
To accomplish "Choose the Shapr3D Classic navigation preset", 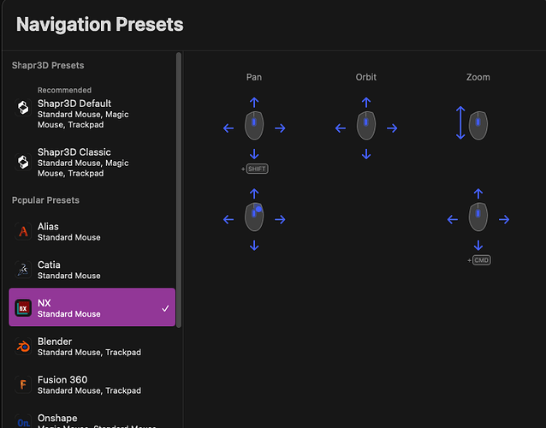I will (x=86, y=162).
